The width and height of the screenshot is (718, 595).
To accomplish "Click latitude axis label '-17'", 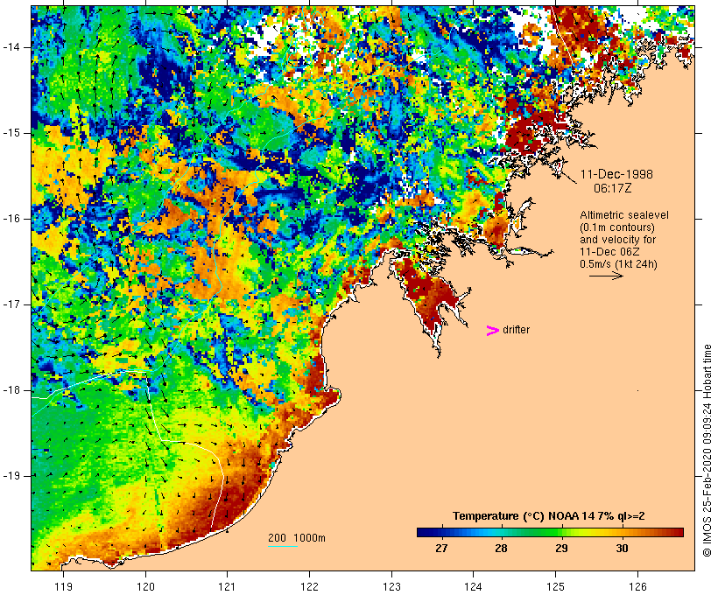I will 11,304.
